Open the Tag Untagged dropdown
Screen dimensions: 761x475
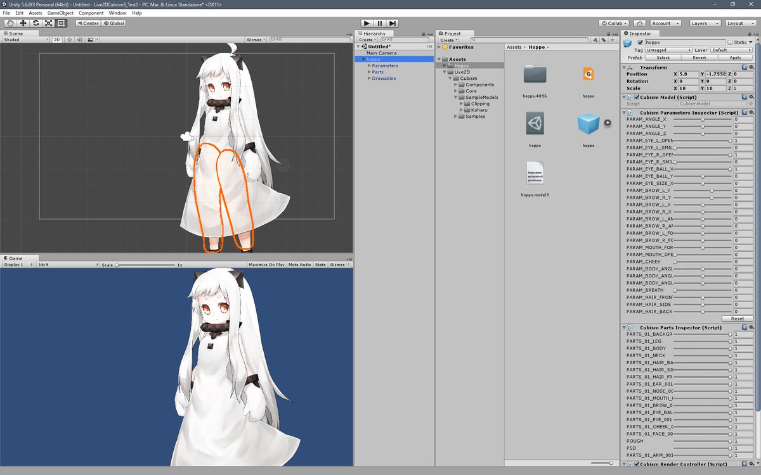(x=669, y=50)
